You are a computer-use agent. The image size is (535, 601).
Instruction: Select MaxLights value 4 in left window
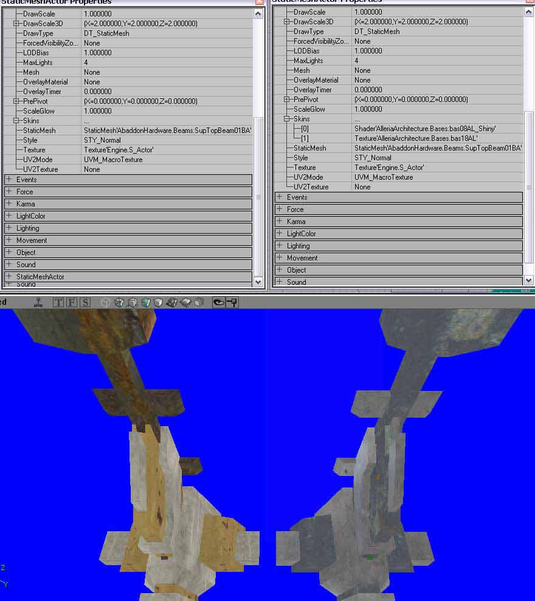pos(86,63)
